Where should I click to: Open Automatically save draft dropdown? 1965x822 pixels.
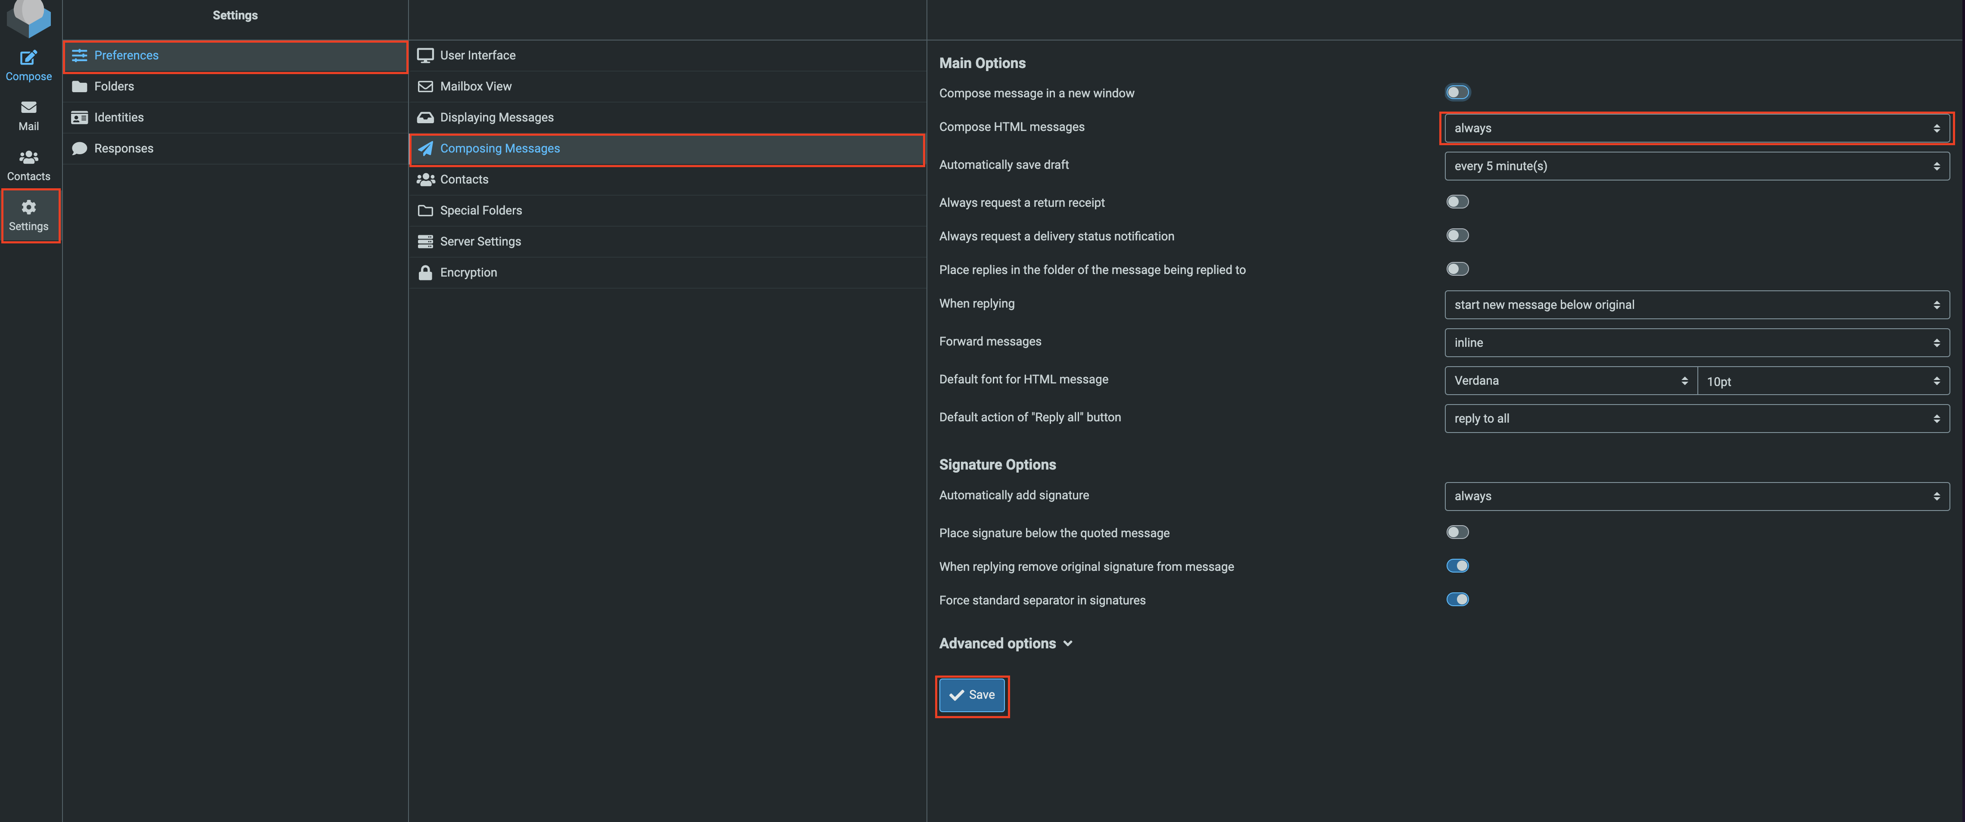1697,166
